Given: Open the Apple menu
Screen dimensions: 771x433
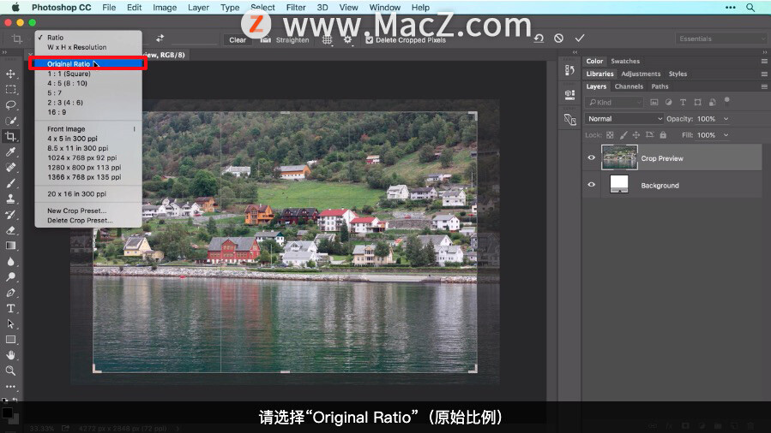Looking at the screenshot, I should tap(15, 8).
